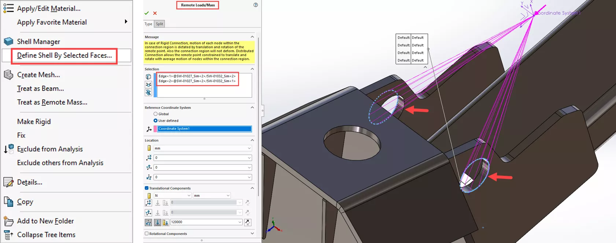Uncheck Translational Components checkbox
Screen dimensions: 616x243
click(147, 188)
